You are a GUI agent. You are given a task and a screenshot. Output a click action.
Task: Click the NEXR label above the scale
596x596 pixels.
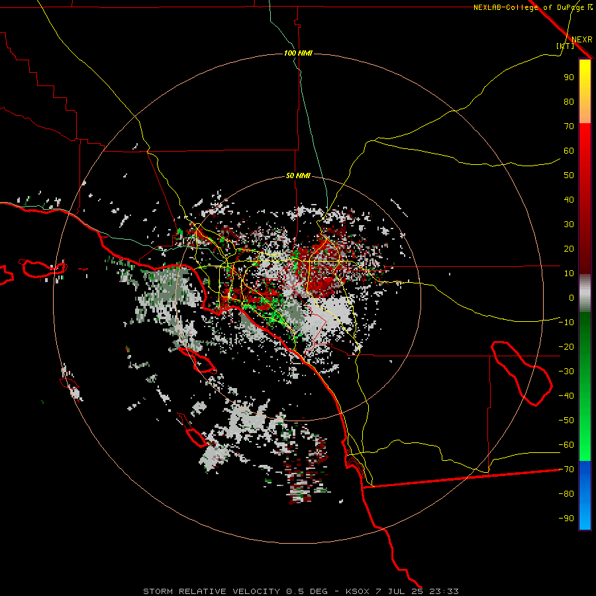click(x=581, y=40)
